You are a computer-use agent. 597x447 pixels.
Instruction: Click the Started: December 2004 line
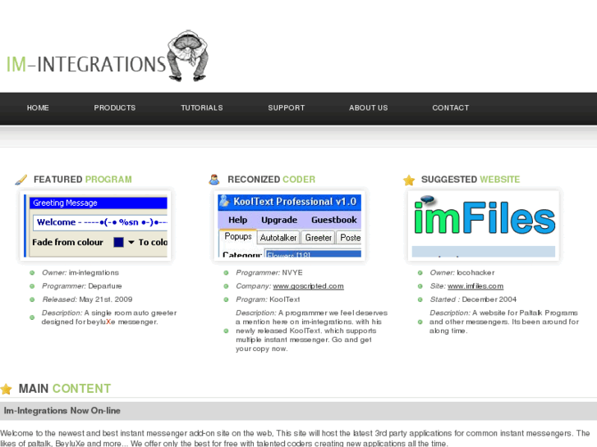(x=473, y=299)
